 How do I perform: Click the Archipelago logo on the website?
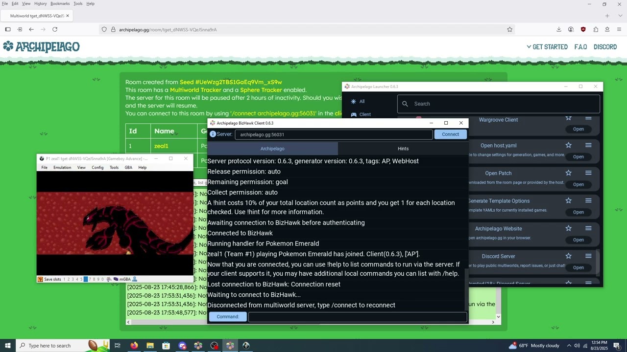pyautogui.click(x=41, y=46)
